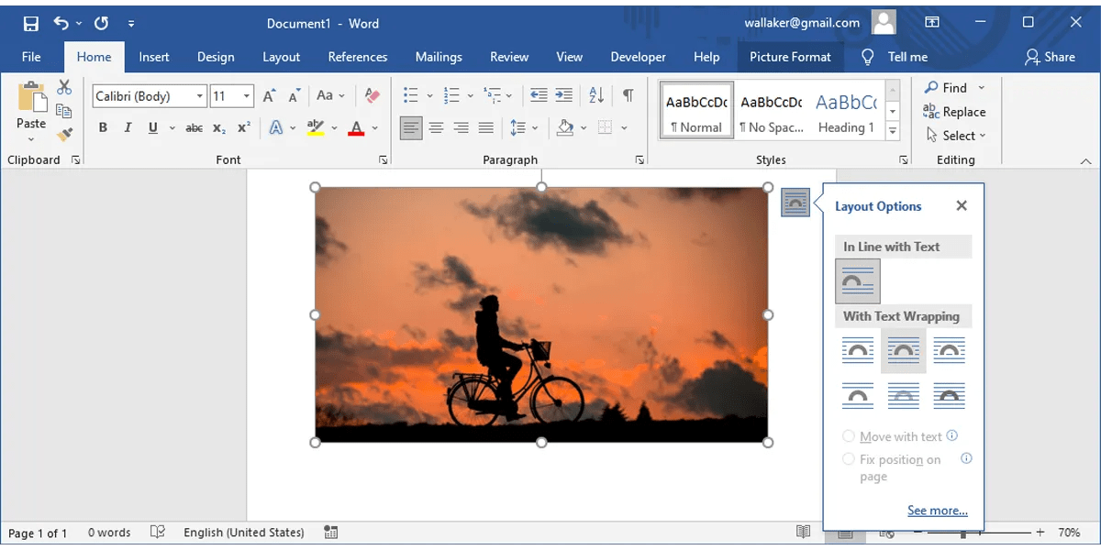Choose Behind Text wrapping option
1101x550 pixels.
coord(904,396)
